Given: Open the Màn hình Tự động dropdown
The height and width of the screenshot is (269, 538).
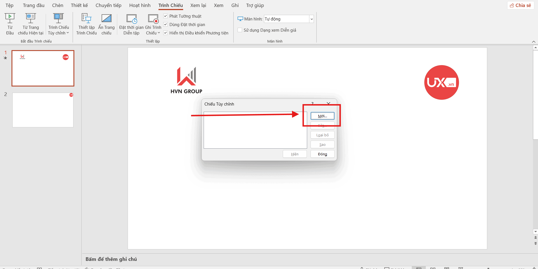Looking at the screenshot, I should point(311,19).
